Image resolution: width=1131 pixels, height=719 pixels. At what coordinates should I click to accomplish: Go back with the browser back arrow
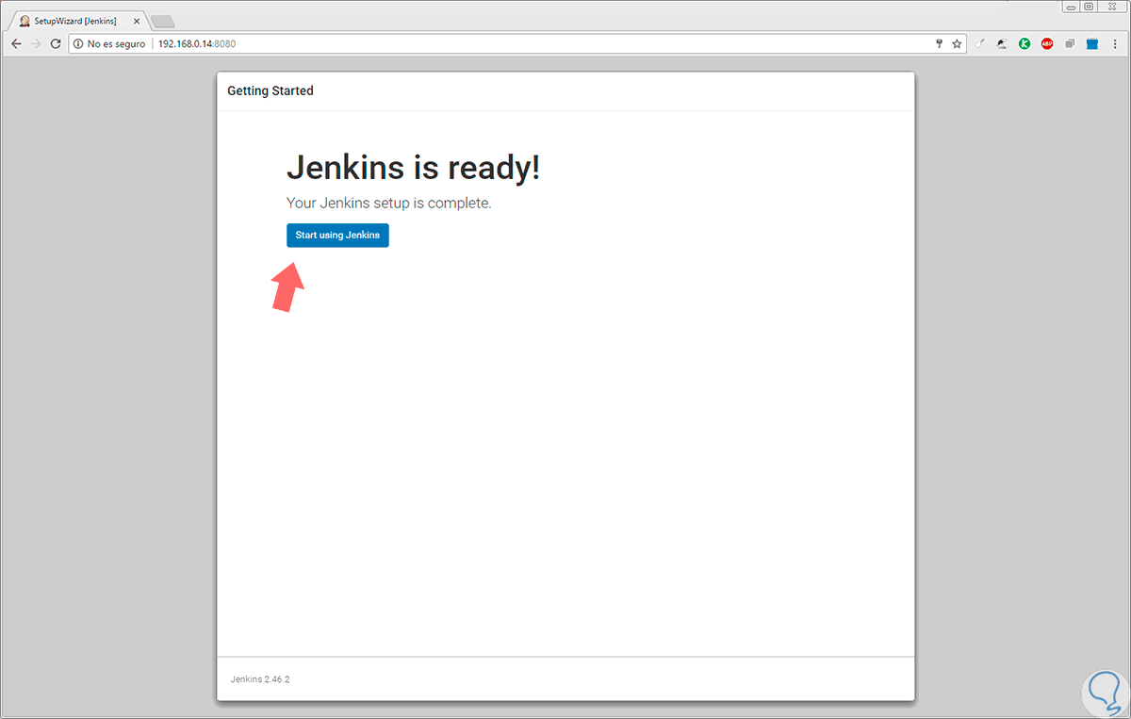pyautogui.click(x=16, y=43)
